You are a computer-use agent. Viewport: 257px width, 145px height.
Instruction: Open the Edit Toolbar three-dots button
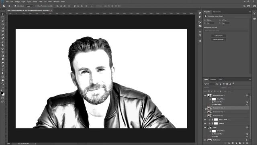(3, 87)
